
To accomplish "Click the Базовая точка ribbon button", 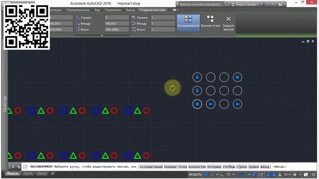I will pos(210,22).
